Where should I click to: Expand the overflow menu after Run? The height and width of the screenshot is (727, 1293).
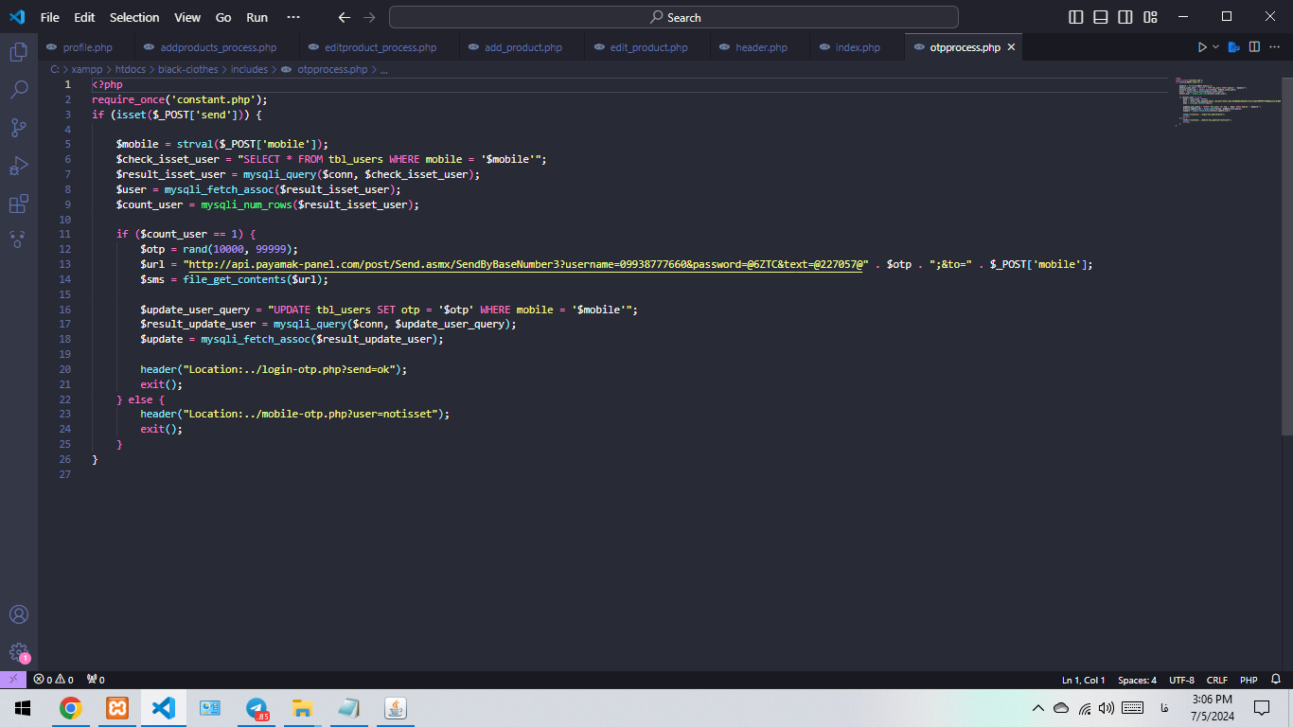coord(293,17)
